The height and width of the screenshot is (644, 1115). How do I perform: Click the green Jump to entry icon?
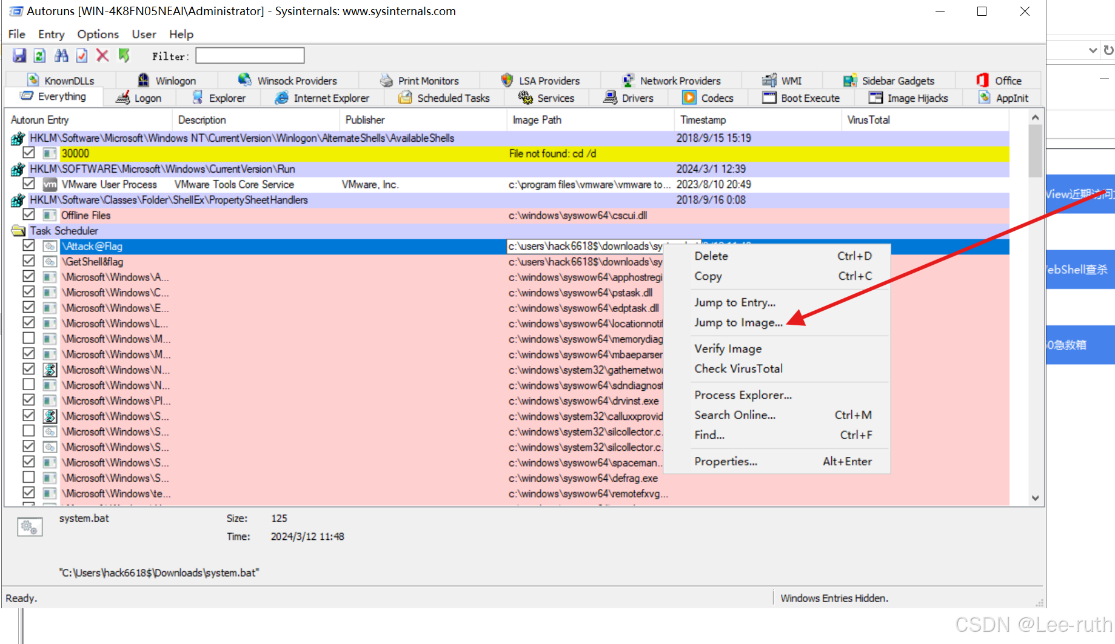[124, 56]
